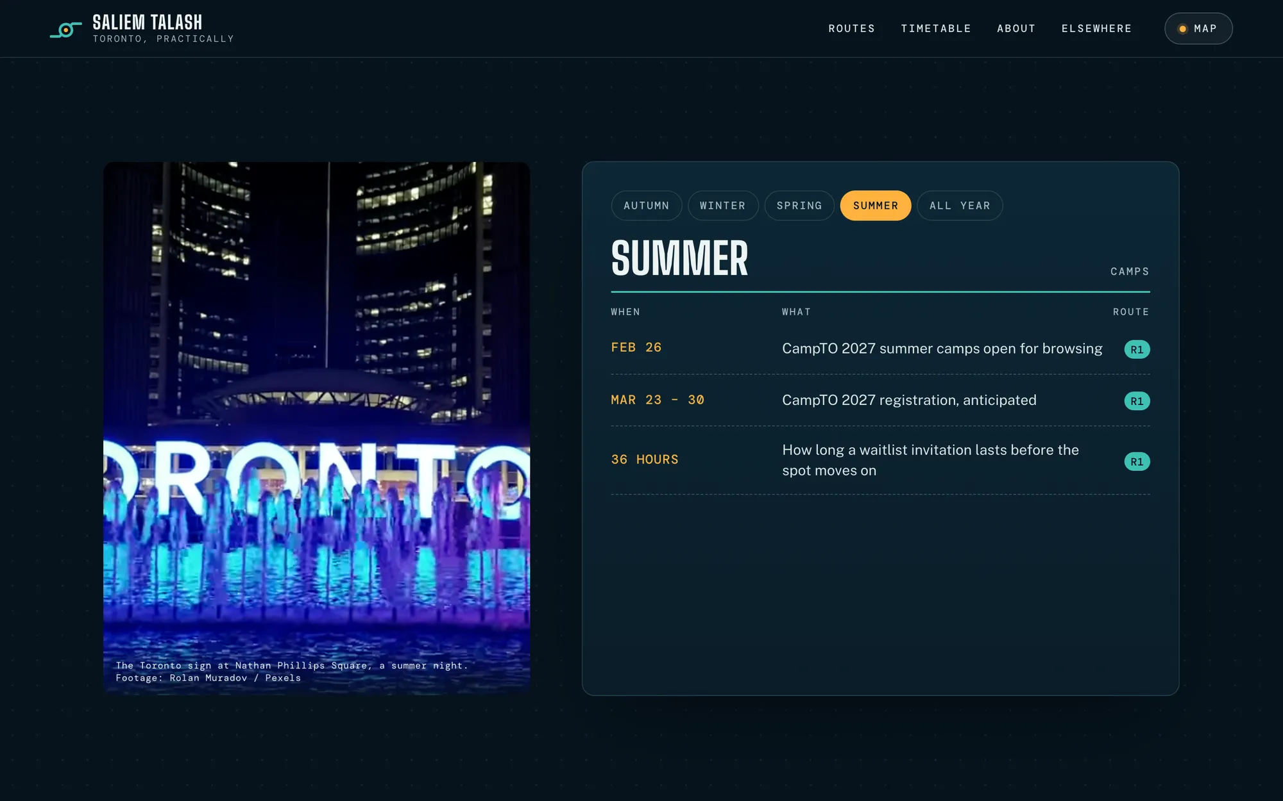Click the Map button
Image resolution: width=1283 pixels, height=801 pixels.
(x=1198, y=29)
